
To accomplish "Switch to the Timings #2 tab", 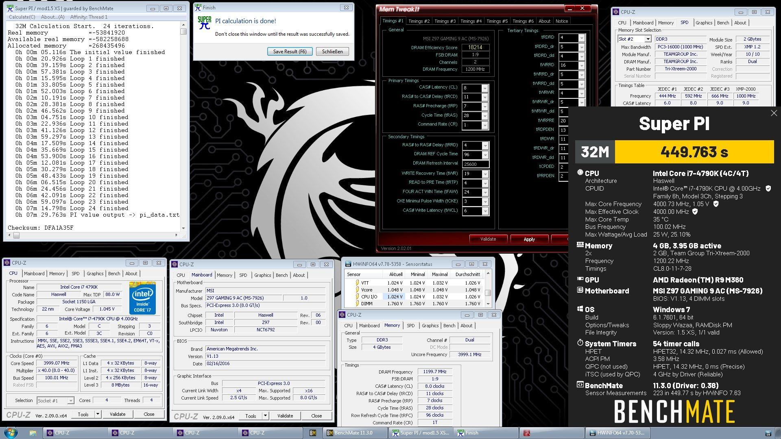I will coord(419,21).
